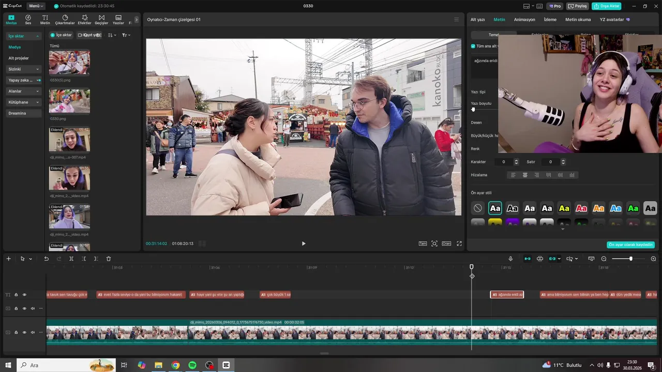Viewport: 662px width, 372px height.
Task: Show more toolbar tabs with arrow
Action: tap(137, 20)
